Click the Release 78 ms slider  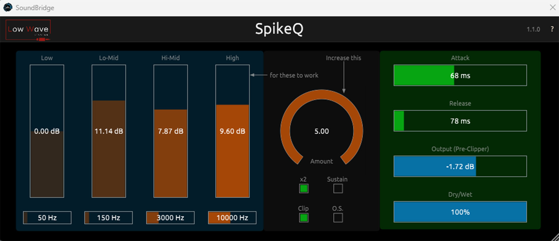(x=460, y=121)
